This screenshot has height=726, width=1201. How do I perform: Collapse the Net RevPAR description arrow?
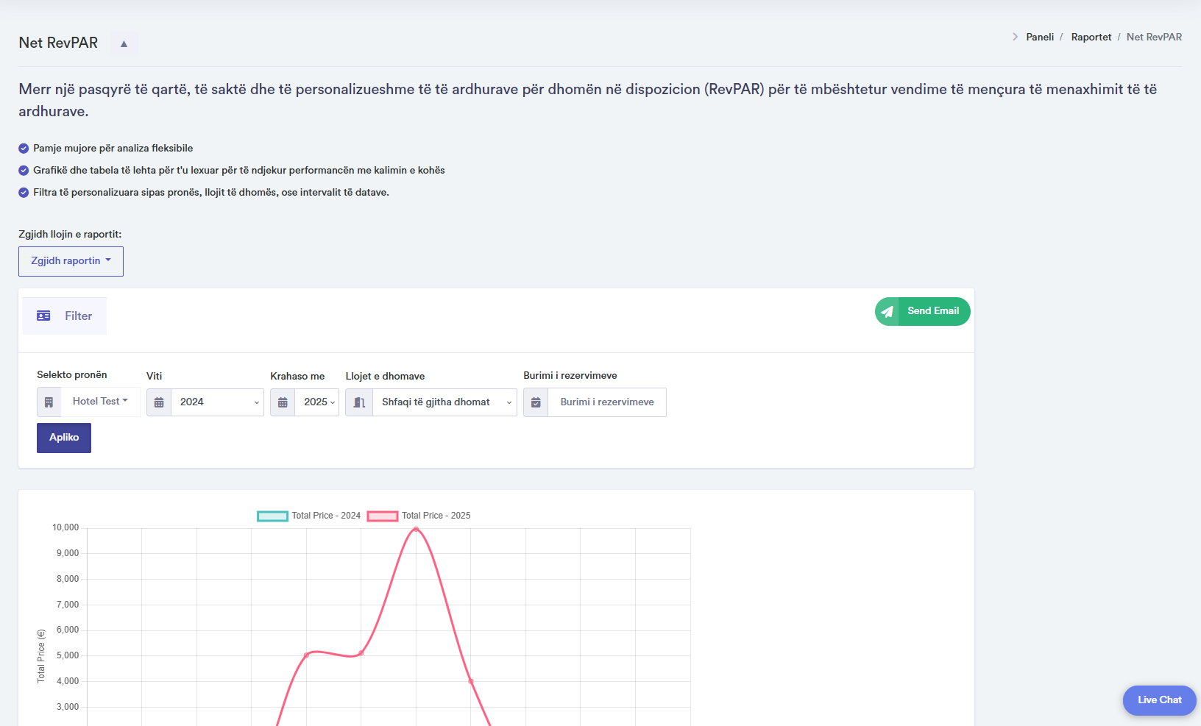(124, 44)
